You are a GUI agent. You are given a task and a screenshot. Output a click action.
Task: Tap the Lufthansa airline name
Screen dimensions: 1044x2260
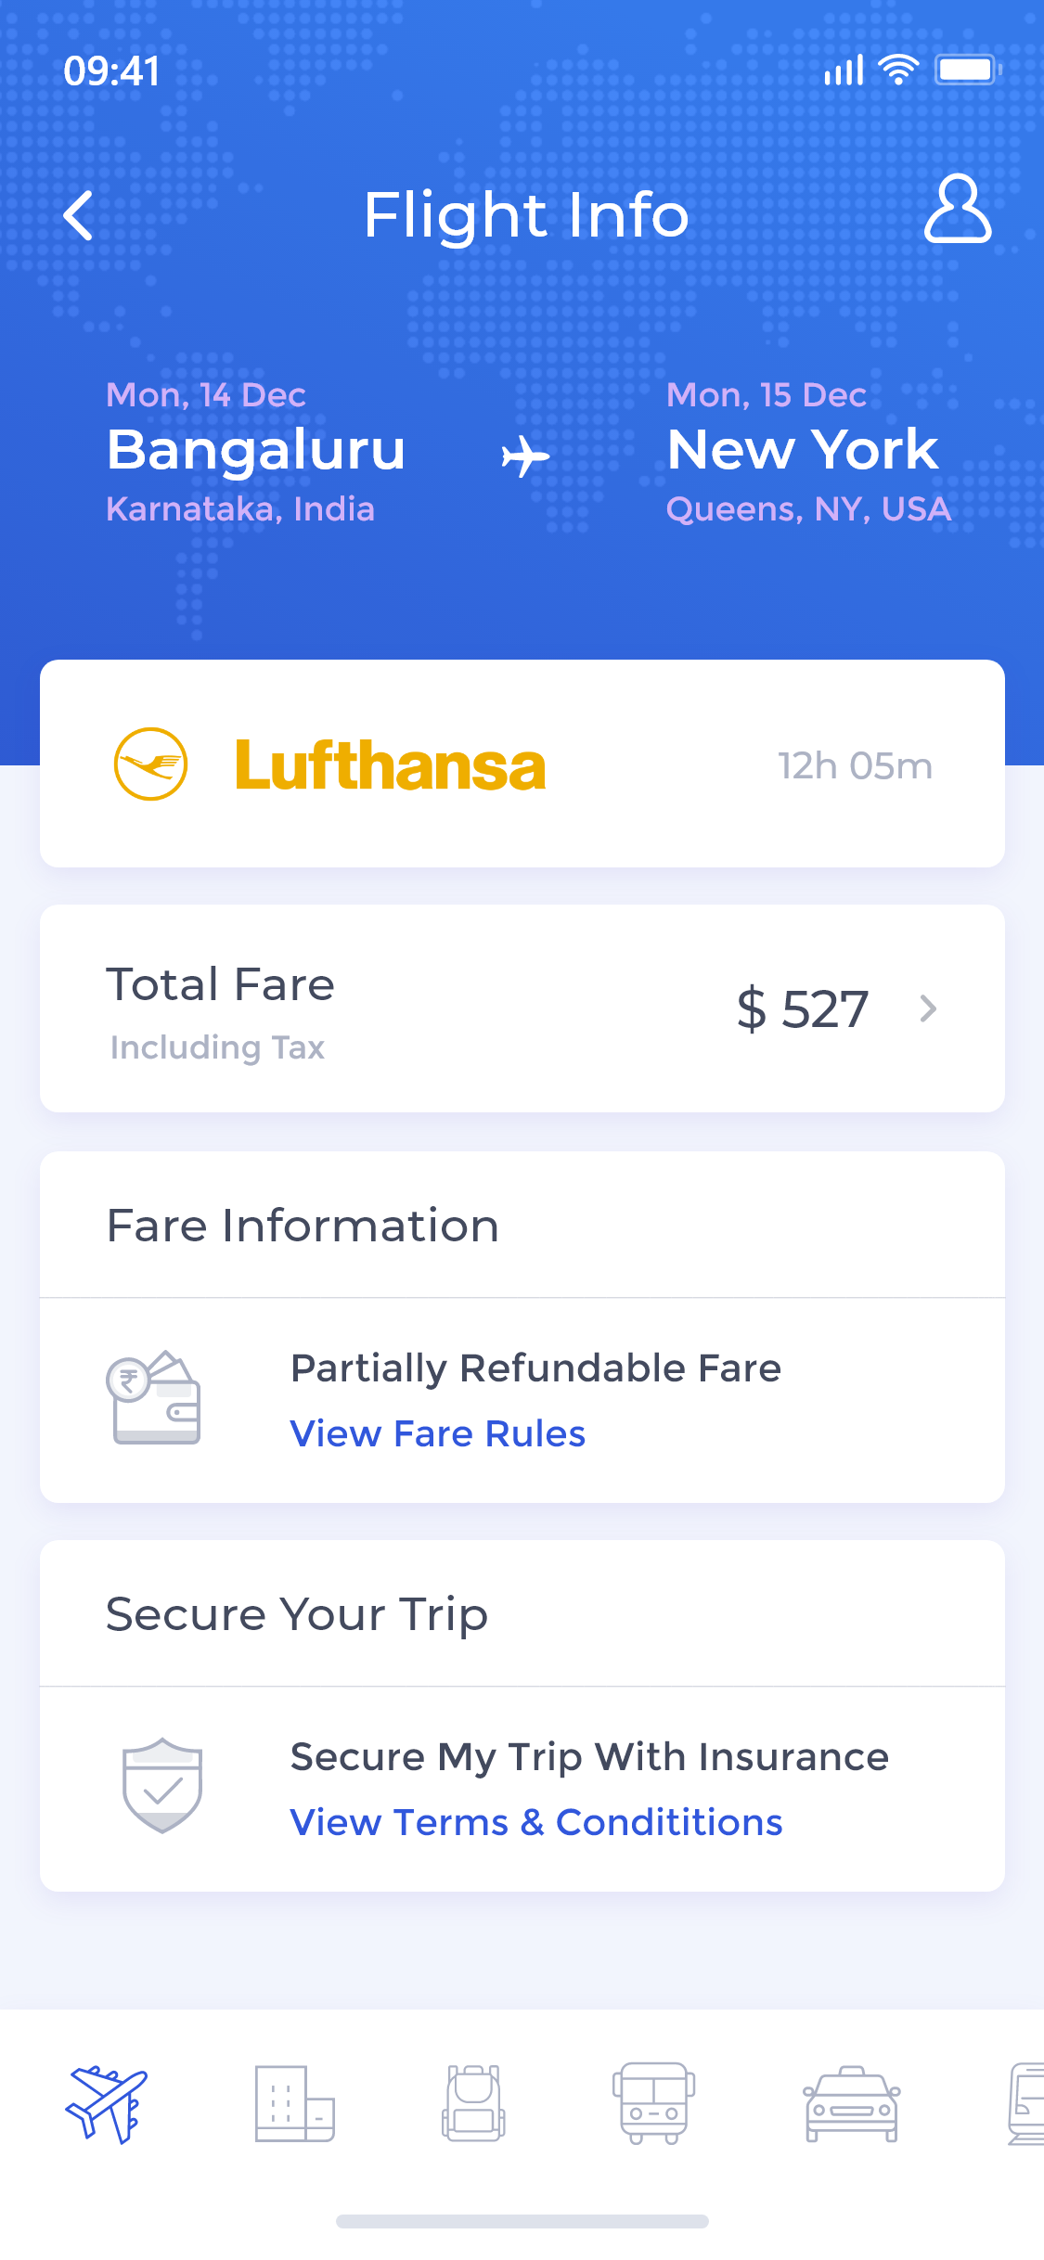coord(390,766)
